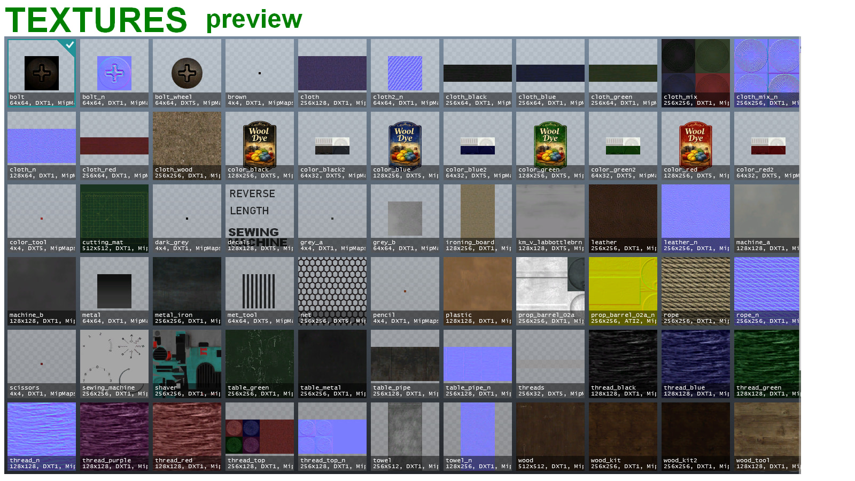Click the yellow prop_barrel_02a_n texture
This screenshot has height=481, width=855.
(623, 291)
